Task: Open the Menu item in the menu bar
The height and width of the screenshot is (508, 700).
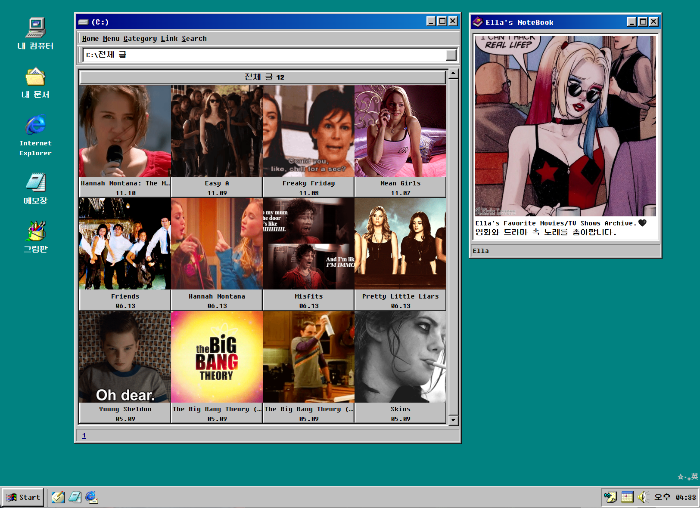Action: [111, 38]
